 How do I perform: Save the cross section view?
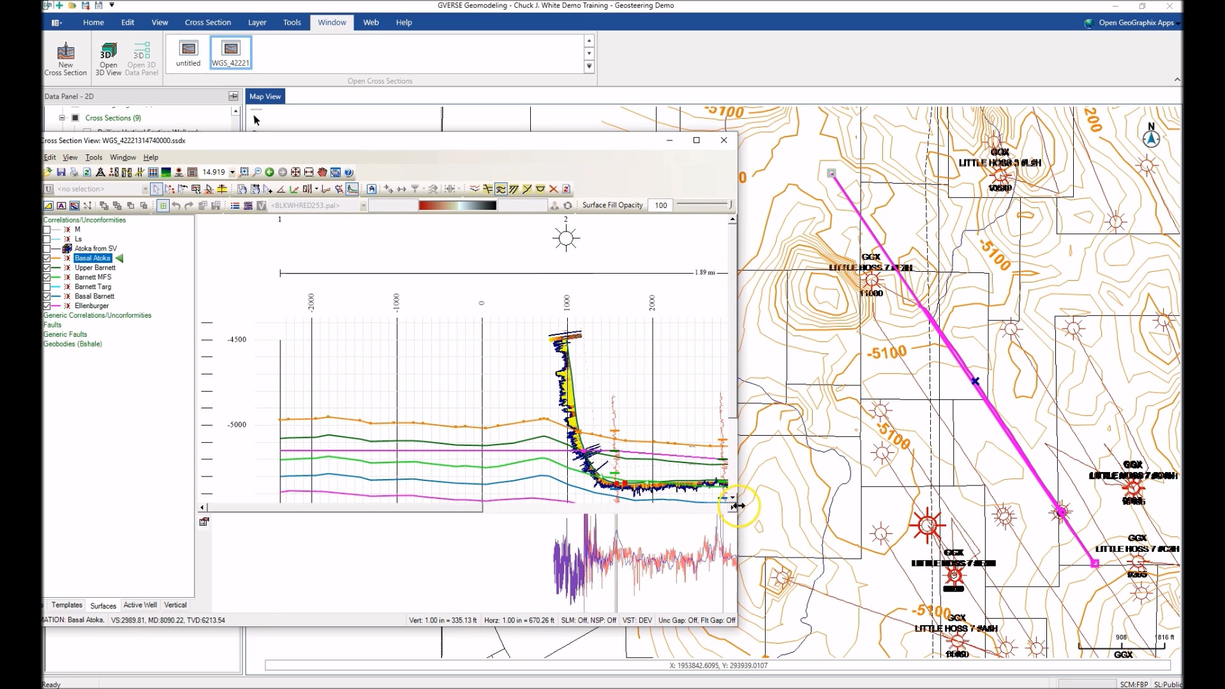(x=62, y=172)
